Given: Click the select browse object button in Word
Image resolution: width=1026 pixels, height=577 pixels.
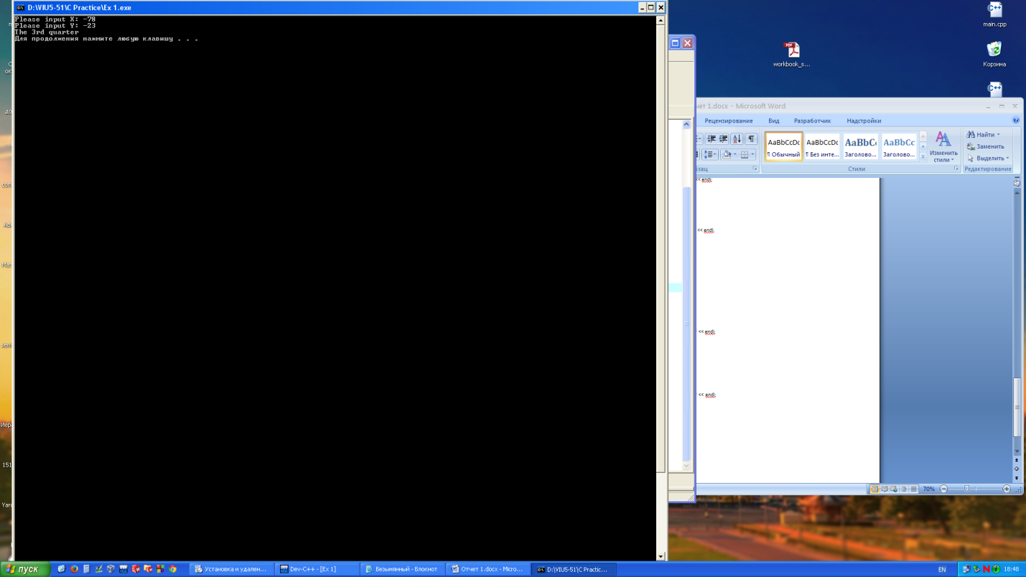Looking at the screenshot, I should click(x=1017, y=469).
